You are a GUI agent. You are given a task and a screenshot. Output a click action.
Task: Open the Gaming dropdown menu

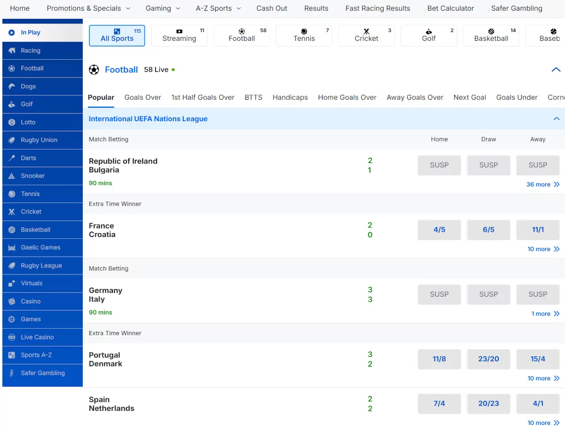click(163, 8)
